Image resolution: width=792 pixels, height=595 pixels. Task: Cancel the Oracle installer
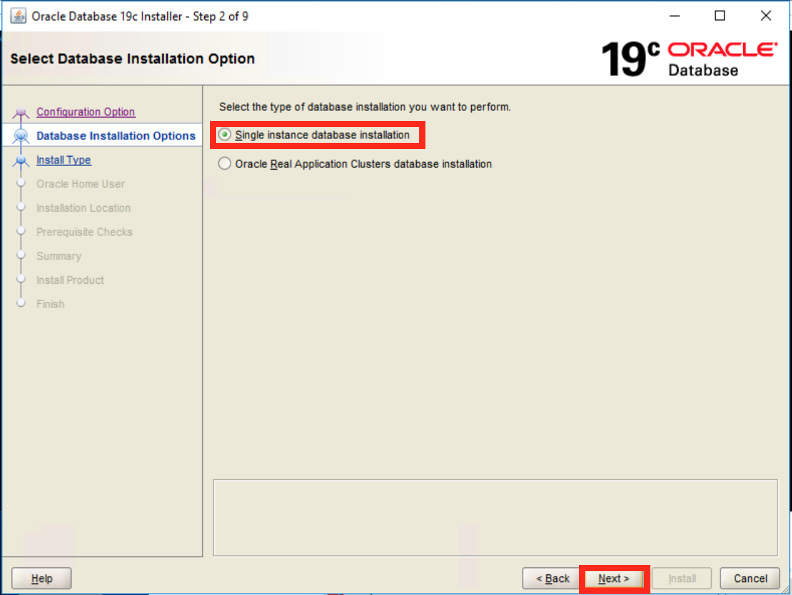click(750, 579)
